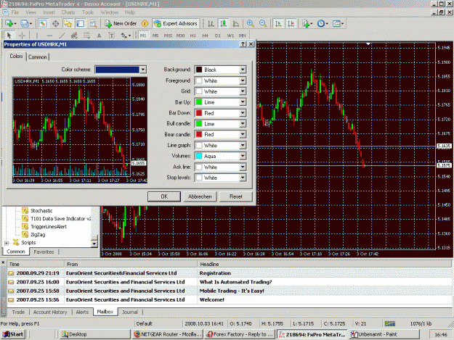Switch to H1 timeframe
Screen dimensions: 454x340
coord(192,36)
